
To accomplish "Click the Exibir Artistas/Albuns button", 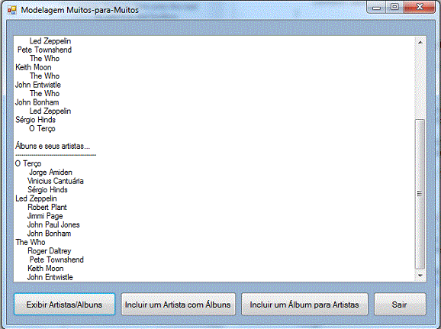I will pos(64,305).
